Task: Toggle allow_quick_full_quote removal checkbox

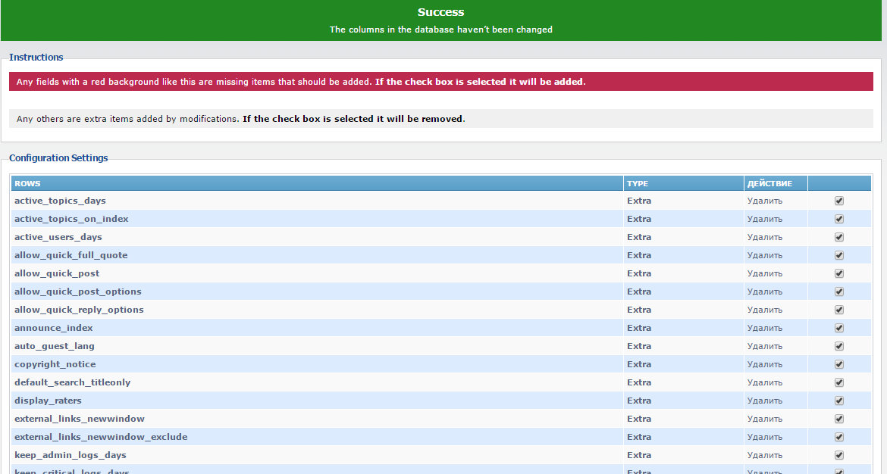Action: point(839,255)
